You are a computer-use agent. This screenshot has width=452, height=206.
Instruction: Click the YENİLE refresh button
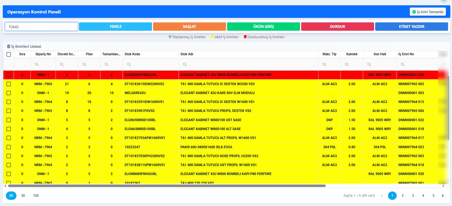(115, 27)
